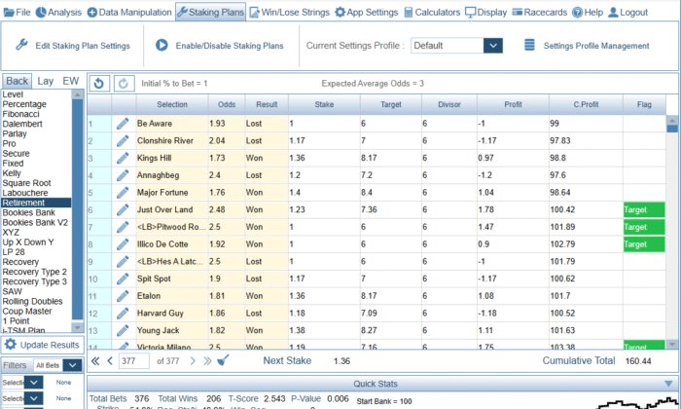
Task: Click the undo arrow above the table
Action: (99, 84)
